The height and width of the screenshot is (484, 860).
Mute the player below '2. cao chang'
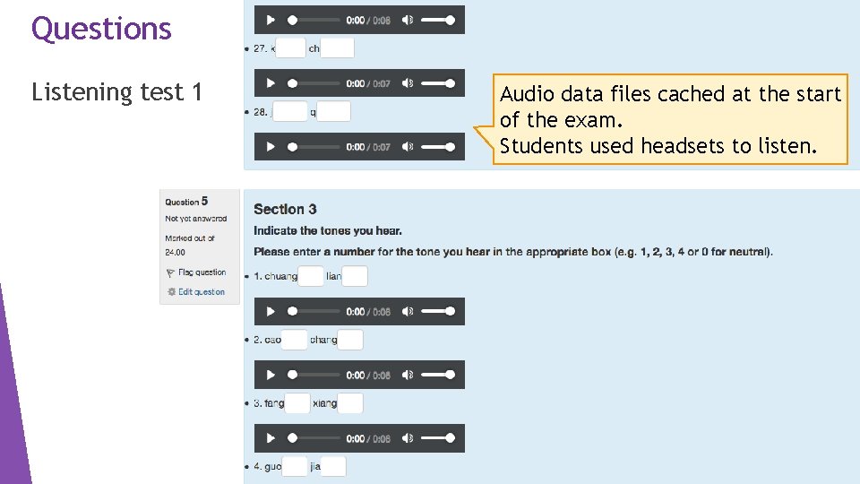[407, 375]
